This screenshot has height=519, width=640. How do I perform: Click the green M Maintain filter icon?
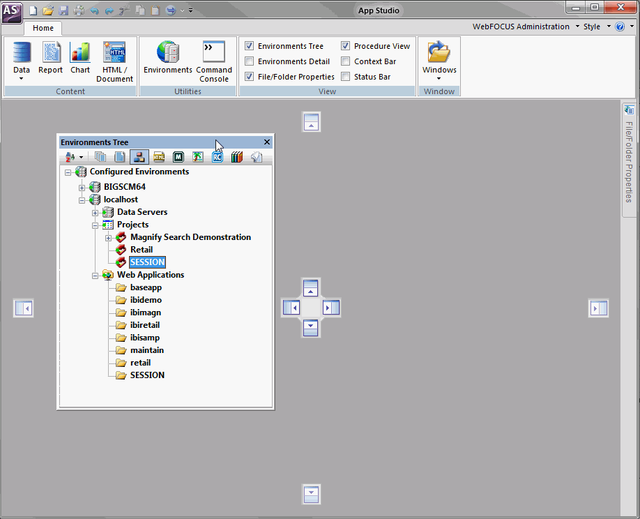[178, 157]
